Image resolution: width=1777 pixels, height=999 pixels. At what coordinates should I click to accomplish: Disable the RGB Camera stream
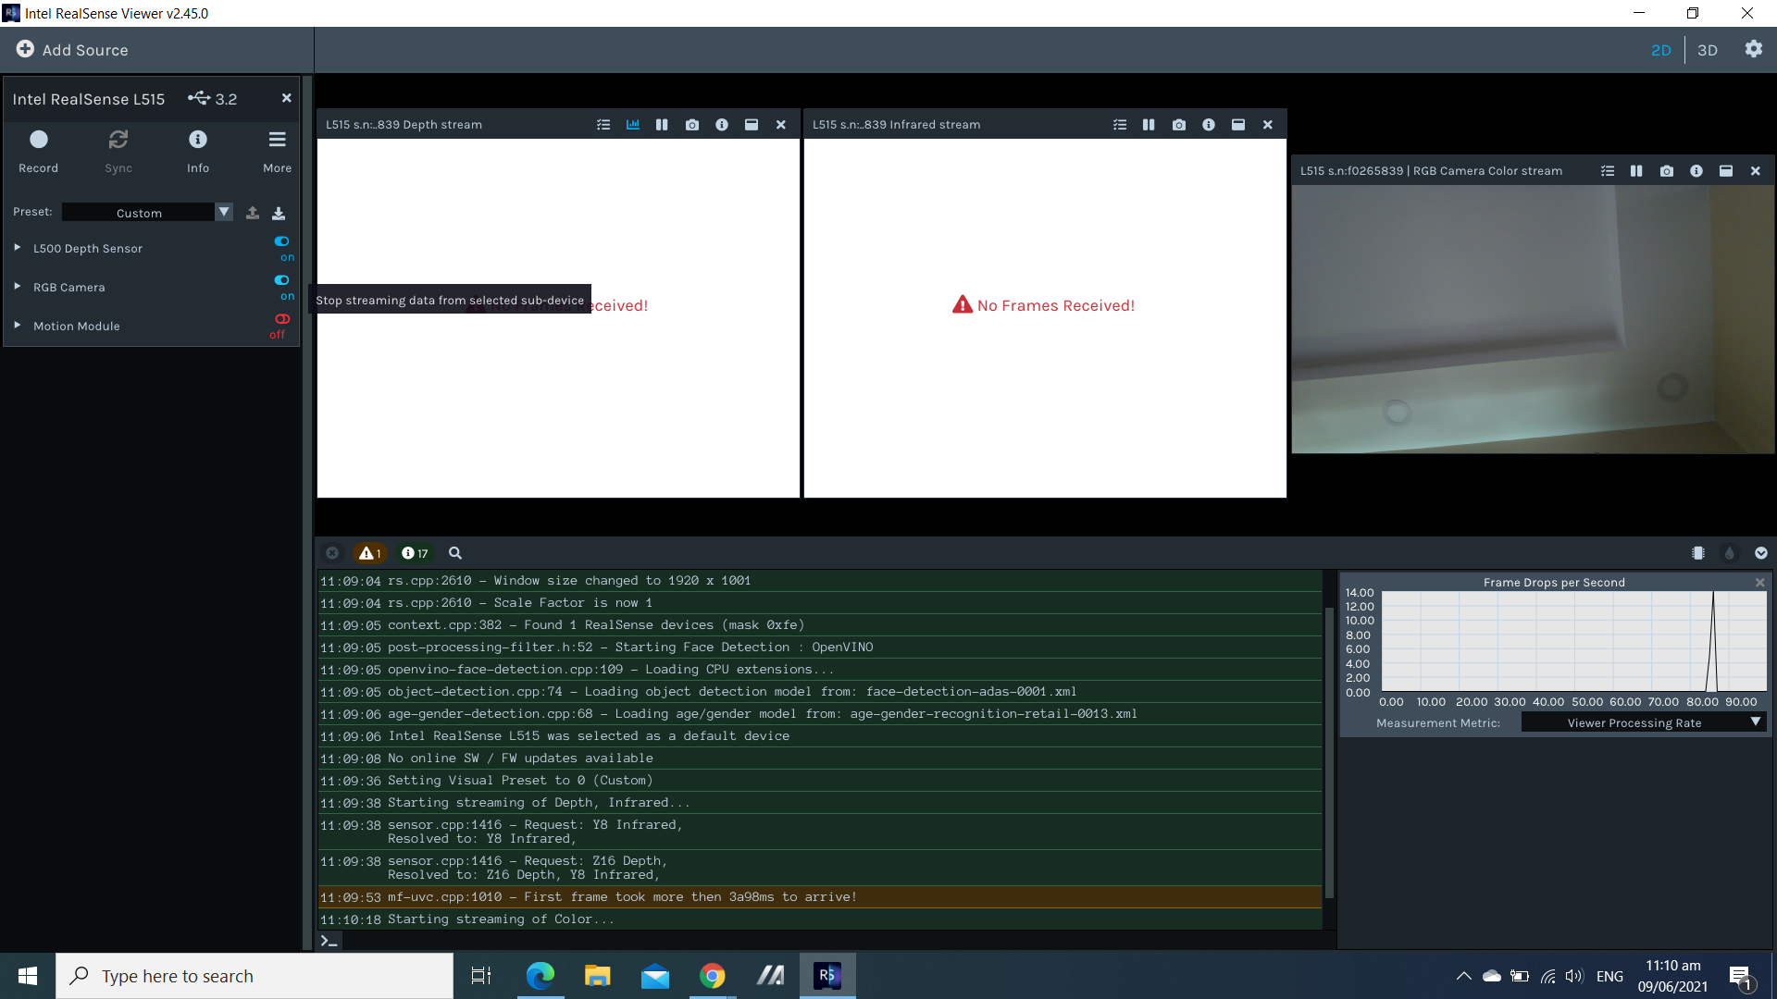(x=281, y=280)
